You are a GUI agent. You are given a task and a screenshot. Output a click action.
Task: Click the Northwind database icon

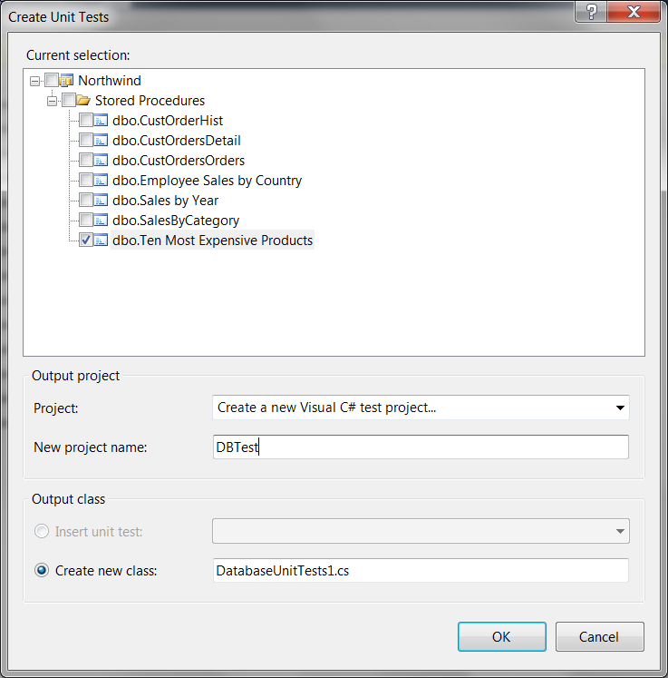click(66, 81)
